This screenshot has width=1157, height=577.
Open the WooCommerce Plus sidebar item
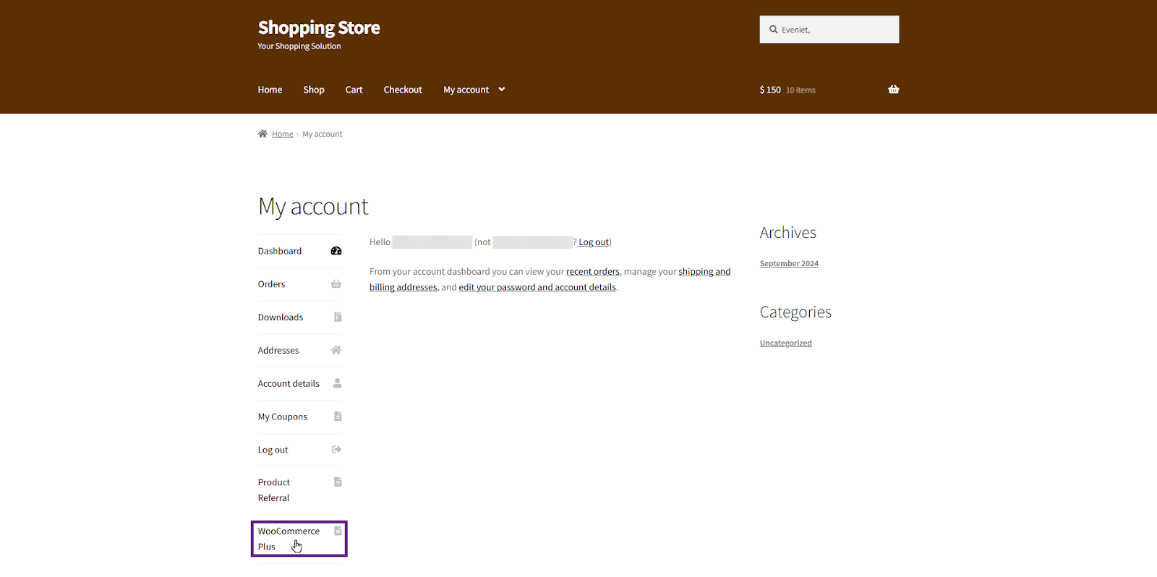tap(289, 539)
